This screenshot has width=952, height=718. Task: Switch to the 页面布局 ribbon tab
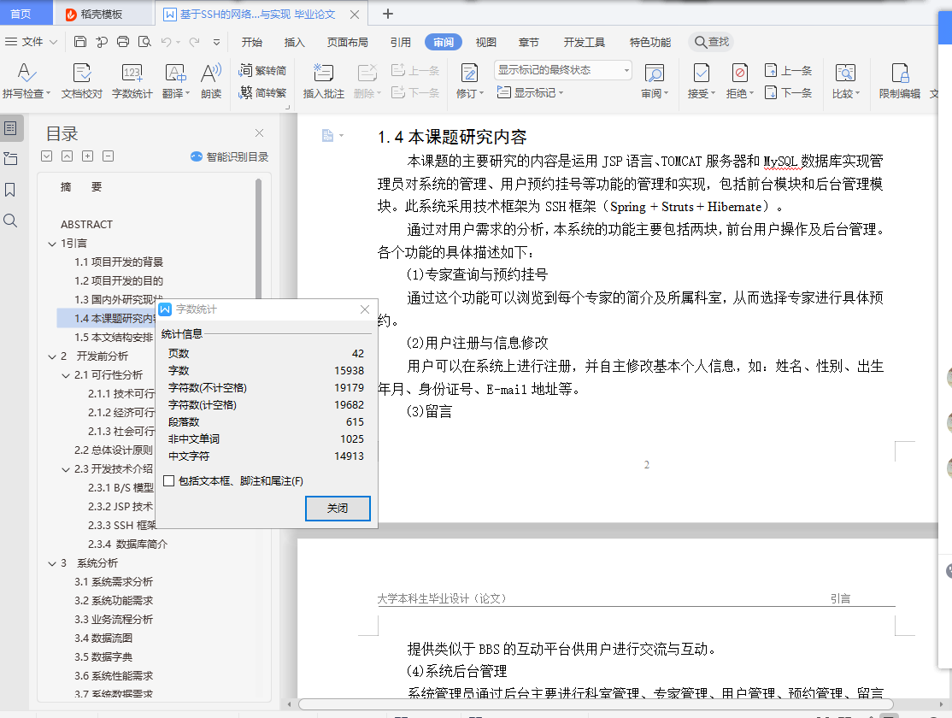pos(347,42)
